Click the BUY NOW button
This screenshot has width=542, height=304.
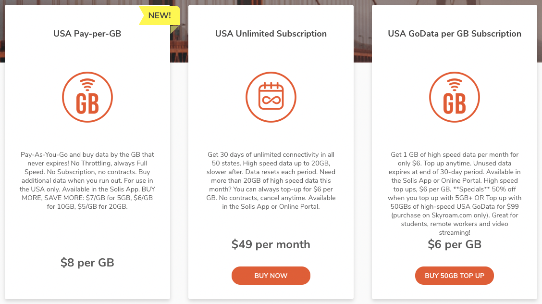coord(271,276)
